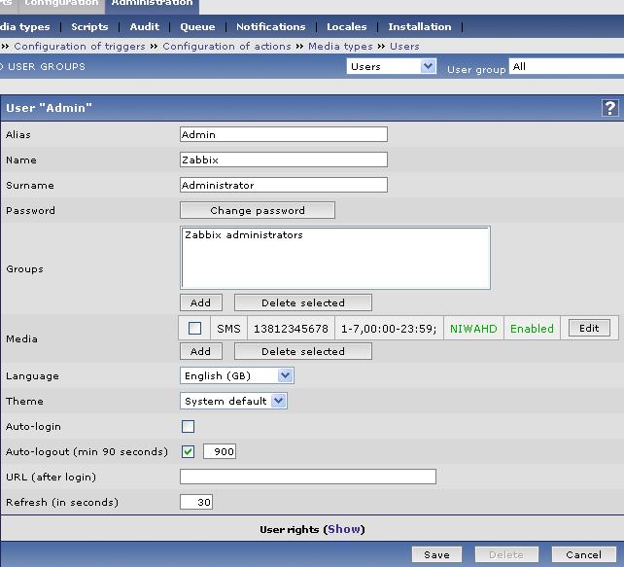Expand the Language English (GB) dropdown
Viewport: 624px width, 567px height.
(x=237, y=375)
